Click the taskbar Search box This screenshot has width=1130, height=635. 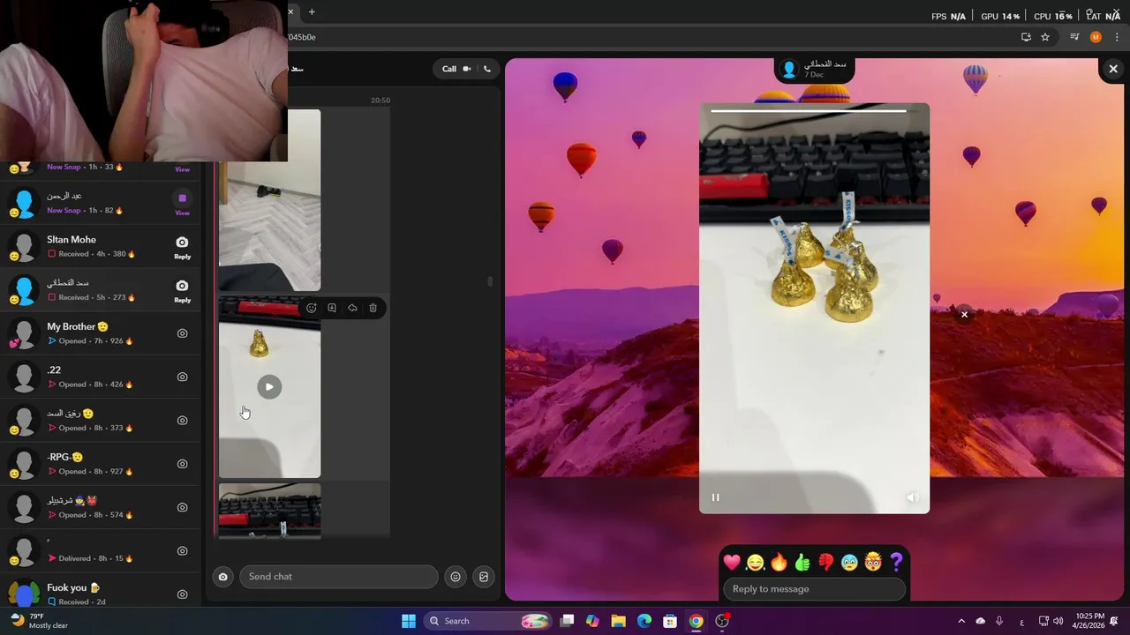click(488, 621)
